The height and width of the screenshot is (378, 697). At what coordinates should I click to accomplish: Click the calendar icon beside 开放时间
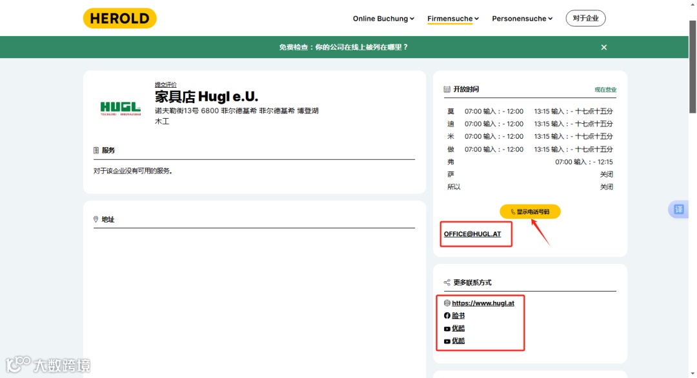(x=447, y=89)
